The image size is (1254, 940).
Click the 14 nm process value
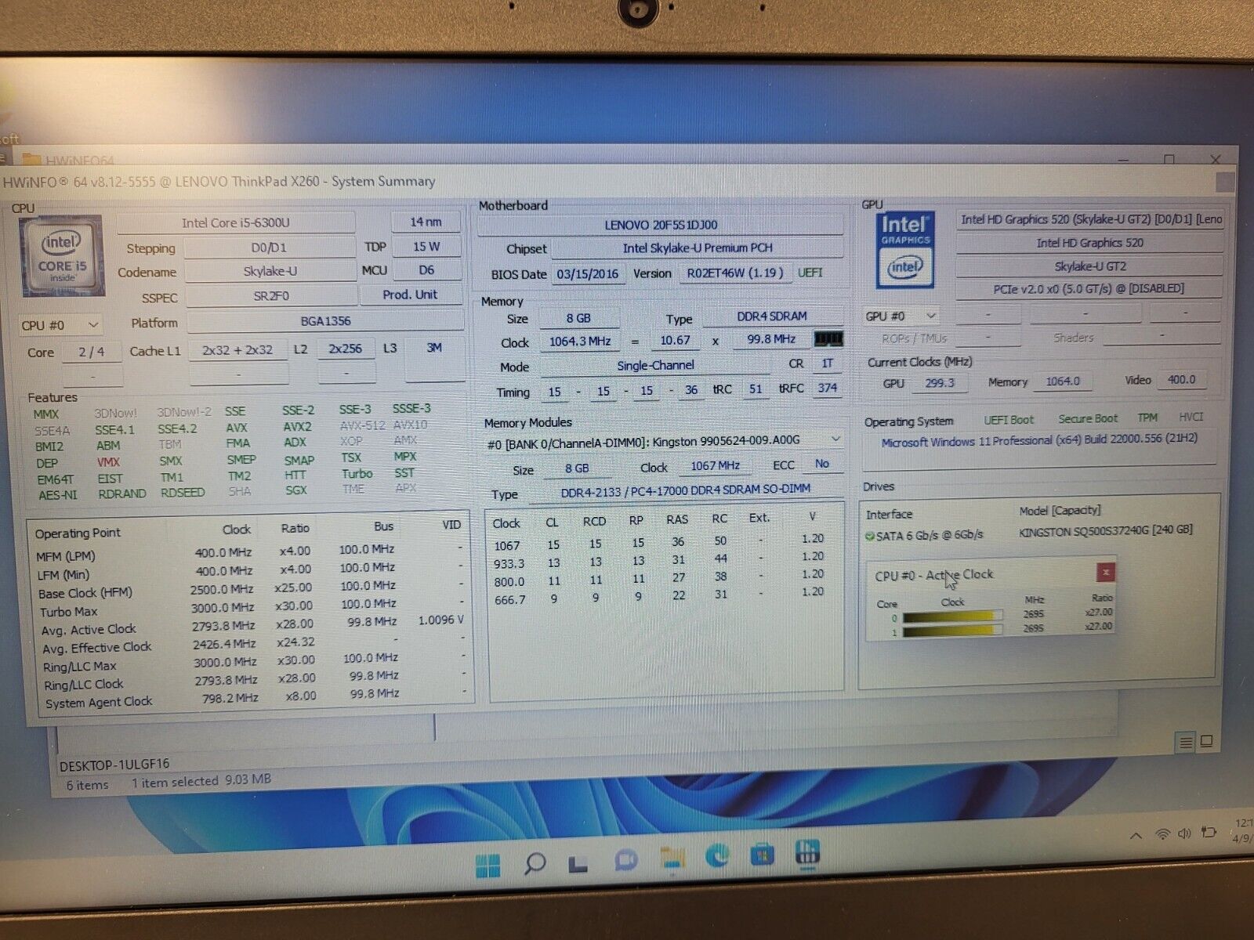[x=426, y=222]
